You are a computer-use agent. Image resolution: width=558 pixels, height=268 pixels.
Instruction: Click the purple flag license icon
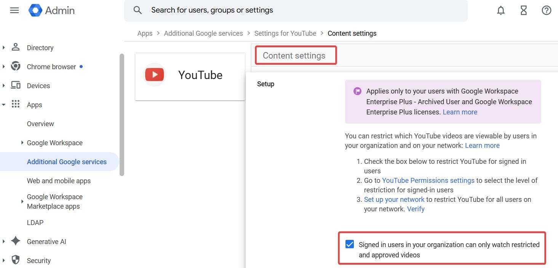357,91
